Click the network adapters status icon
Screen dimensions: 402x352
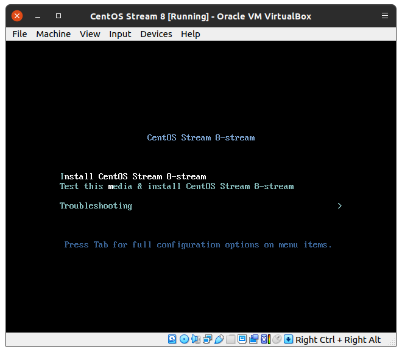pos(207,339)
